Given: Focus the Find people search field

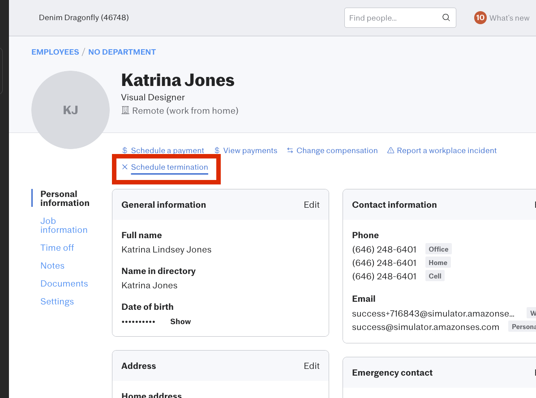Looking at the screenshot, I should point(392,18).
